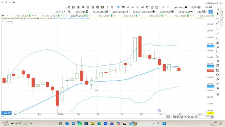Click the trash delete drawings icon
225x127 pixels.
pyautogui.click(x=218, y=95)
